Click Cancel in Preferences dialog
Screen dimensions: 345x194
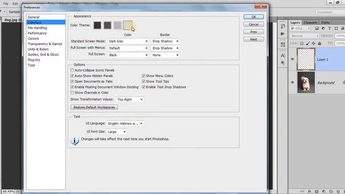point(254,24)
